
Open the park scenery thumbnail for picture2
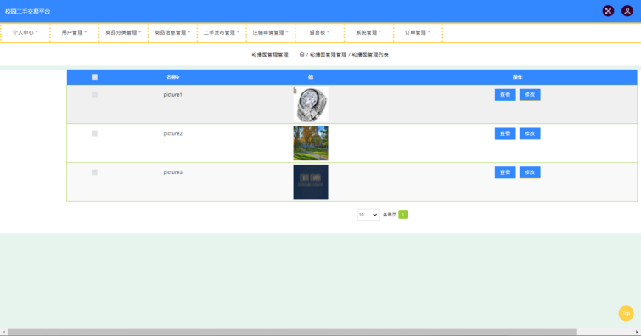pyautogui.click(x=311, y=143)
